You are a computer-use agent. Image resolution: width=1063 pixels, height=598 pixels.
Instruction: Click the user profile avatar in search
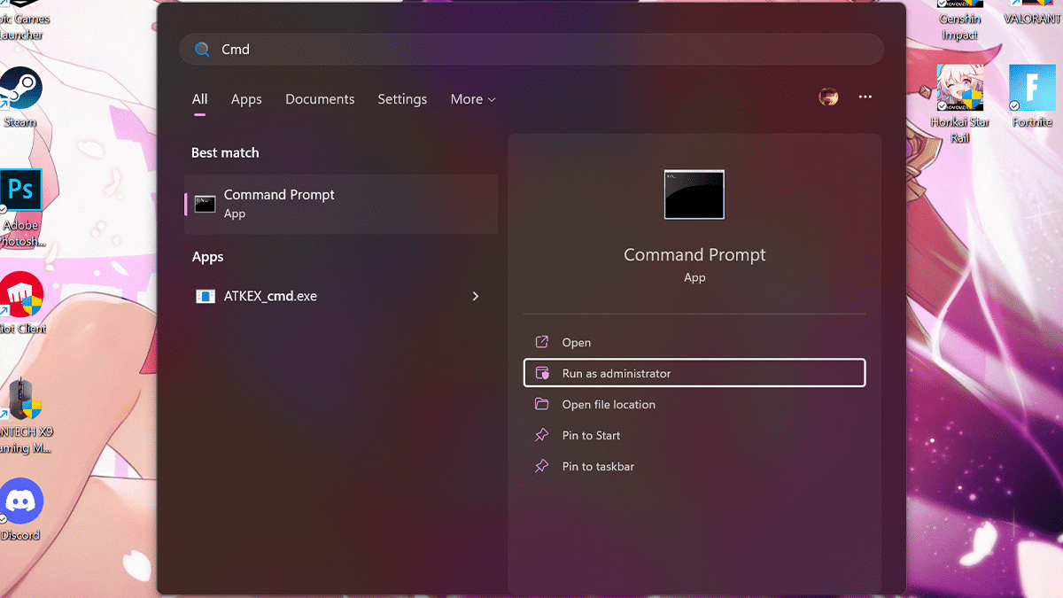point(828,97)
